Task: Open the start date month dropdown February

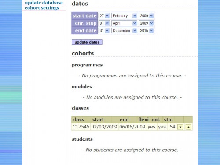Action: [124, 16]
